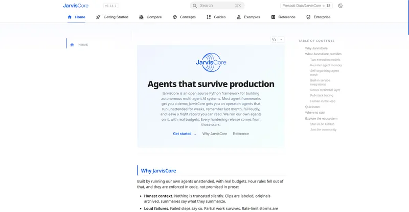The width and height of the screenshot is (409, 212).
Task: Click the v1.14.1 version badge
Action: pos(111,6)
